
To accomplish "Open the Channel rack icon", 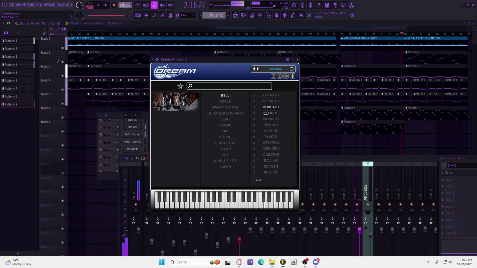I will [252, 15].
